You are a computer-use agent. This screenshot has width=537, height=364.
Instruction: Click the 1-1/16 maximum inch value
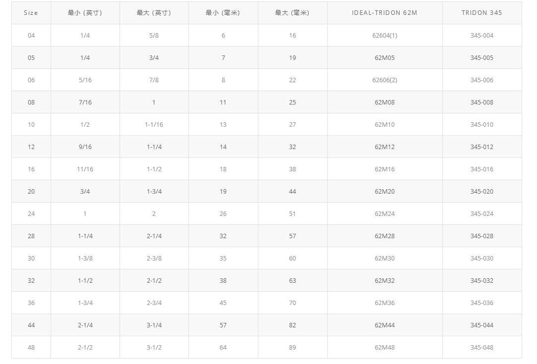click(x=154, y=125)
